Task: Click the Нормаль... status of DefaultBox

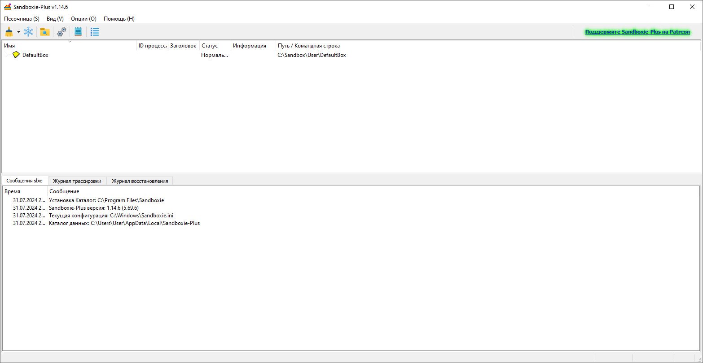Action: tap(215, 55)
